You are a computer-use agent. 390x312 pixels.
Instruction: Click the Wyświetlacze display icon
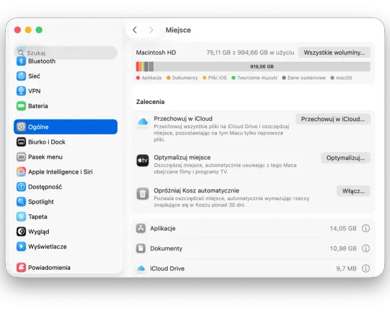pyautogui.click(x=21, y=246)
